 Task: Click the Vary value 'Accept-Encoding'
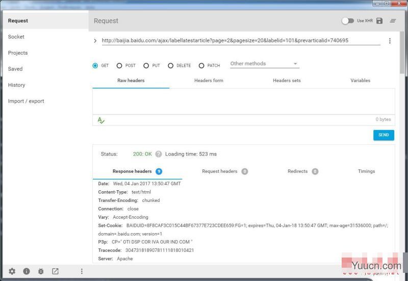[x=131, y=217]
